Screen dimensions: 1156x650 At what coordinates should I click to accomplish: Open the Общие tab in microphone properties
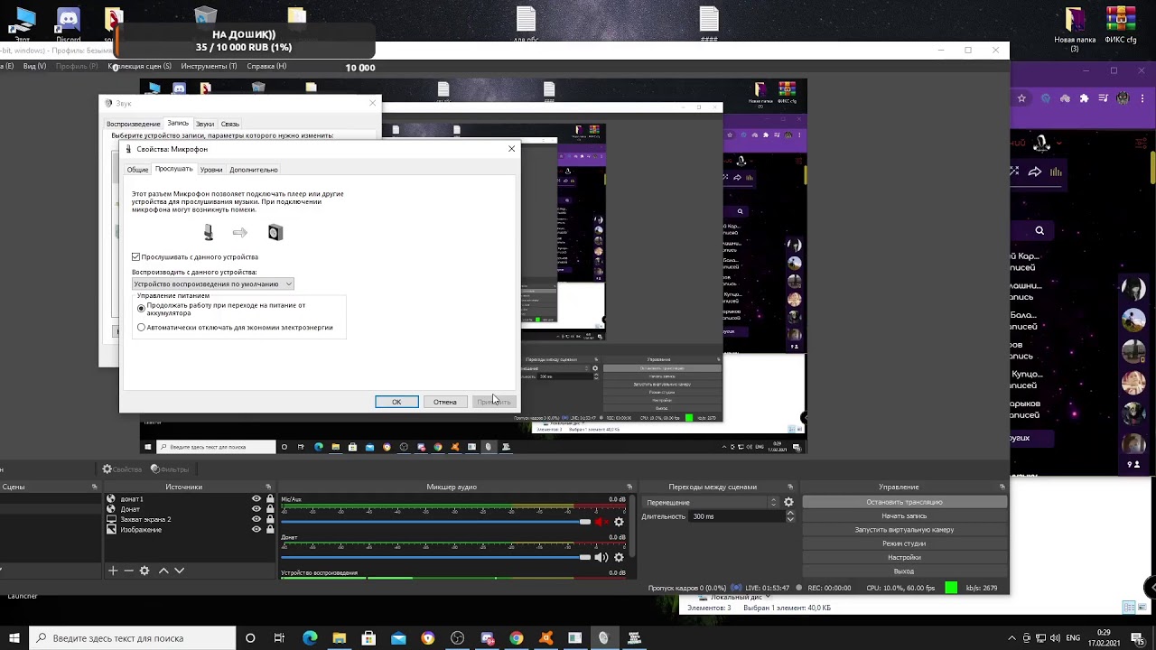click(137, 170)
